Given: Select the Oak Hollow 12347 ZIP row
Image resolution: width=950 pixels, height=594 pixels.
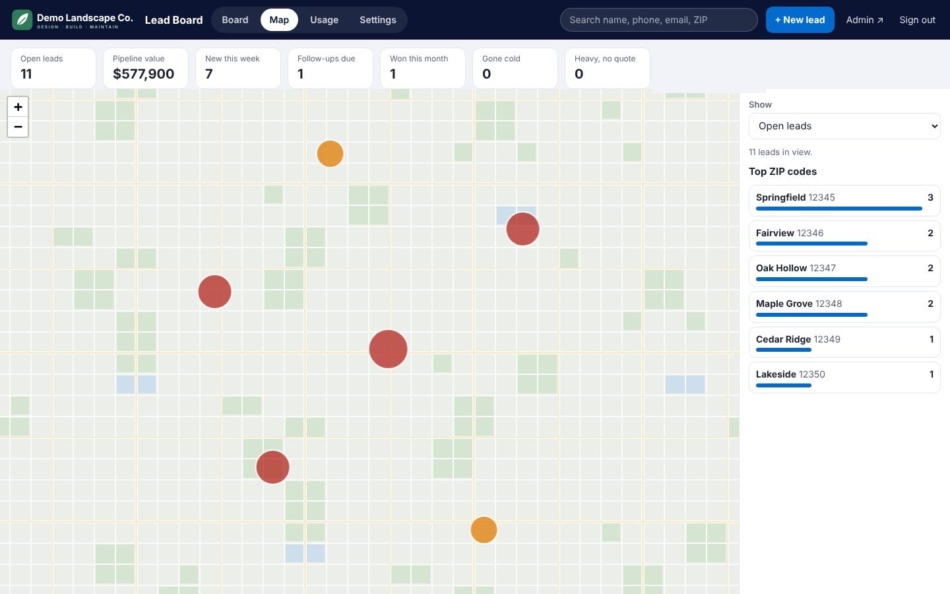Looking at the screenshot, I should pos(844,271).
